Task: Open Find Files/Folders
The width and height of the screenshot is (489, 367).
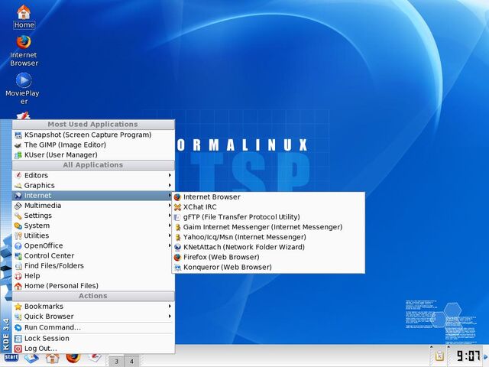Action: click(x=93, y=265)
